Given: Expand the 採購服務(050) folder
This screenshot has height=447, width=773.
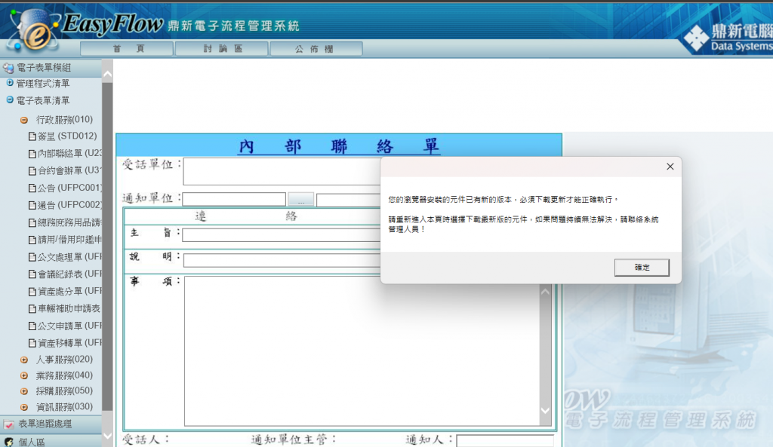Looking at the screenshot, I should click(x=23, y=391).
